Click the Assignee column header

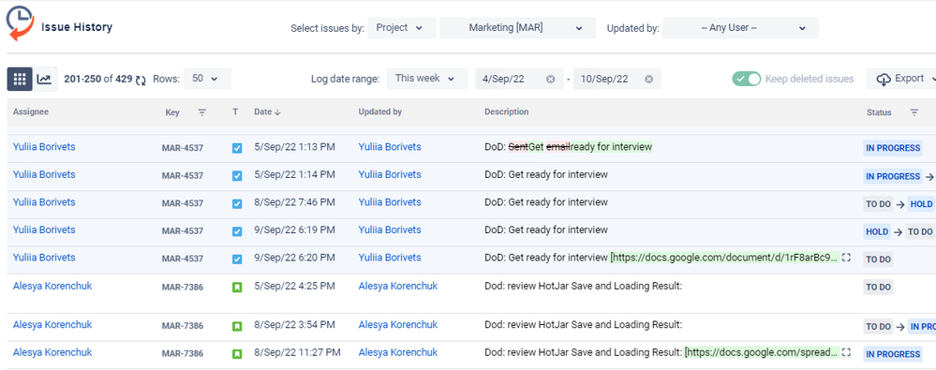[31, 111]
